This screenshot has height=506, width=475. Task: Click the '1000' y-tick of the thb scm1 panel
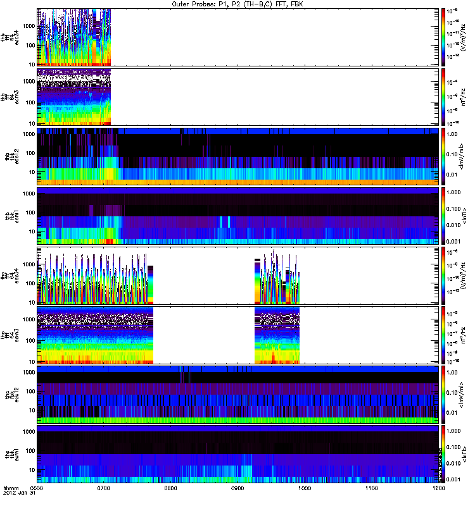click(x=28, y=194)
